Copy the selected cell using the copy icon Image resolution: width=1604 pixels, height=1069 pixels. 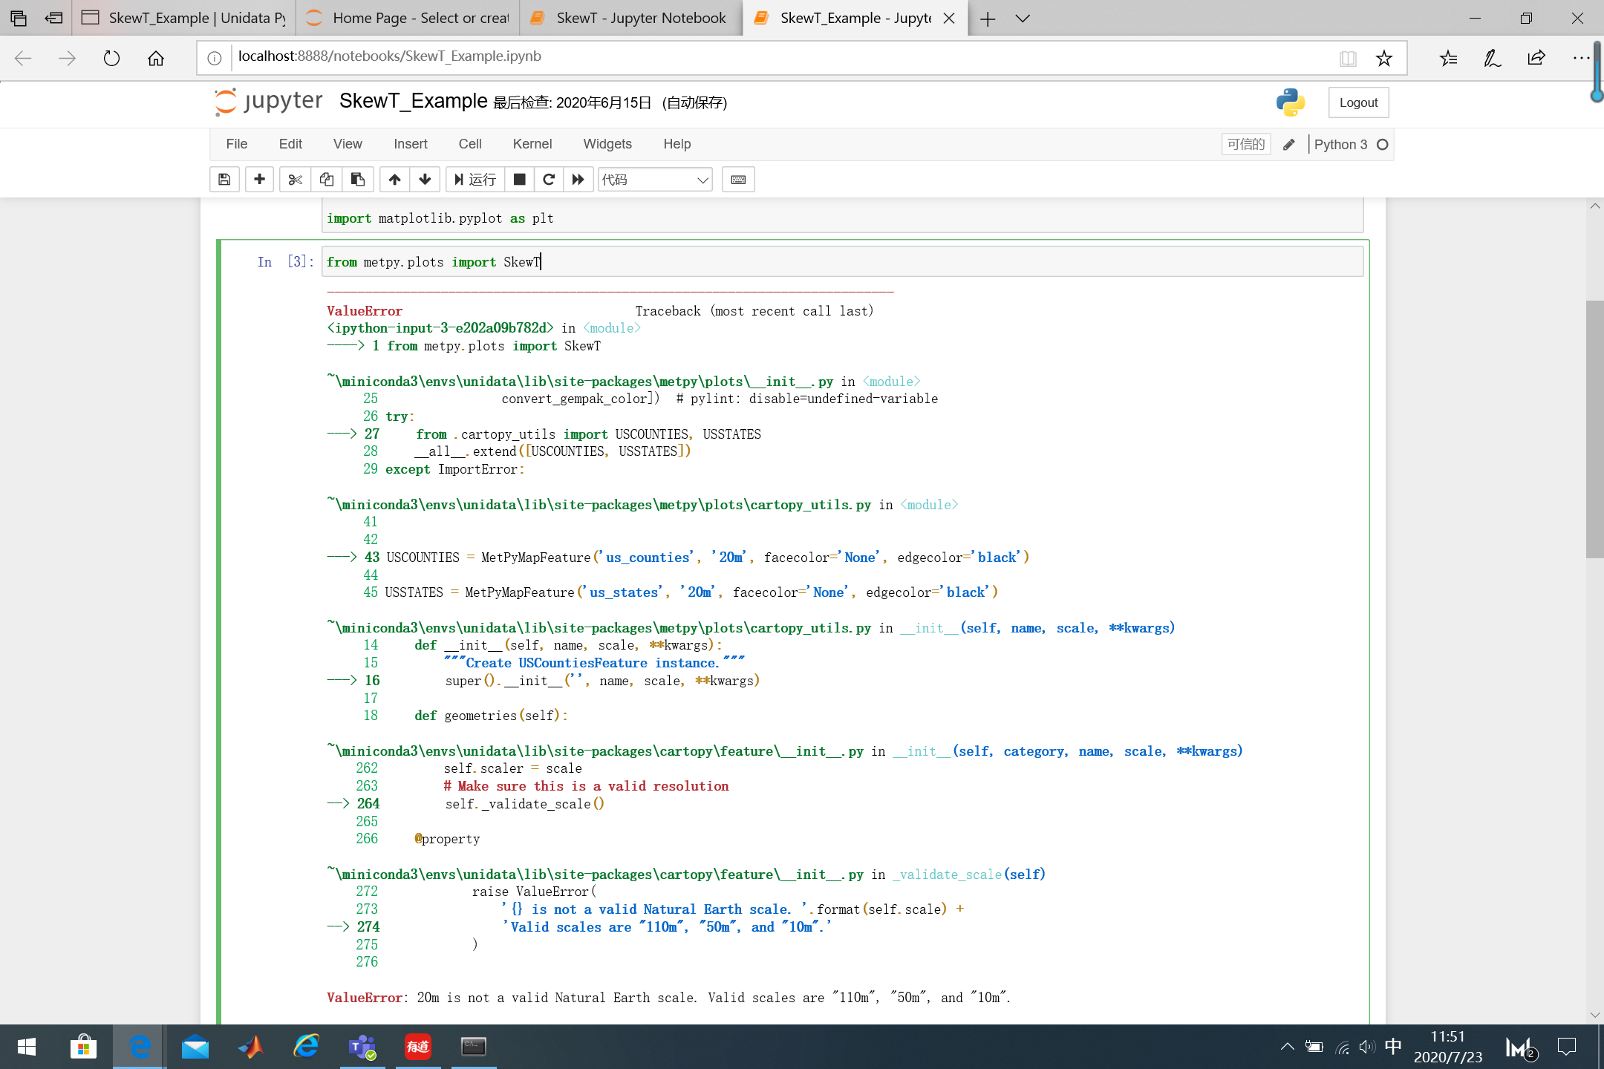(326, 179)
